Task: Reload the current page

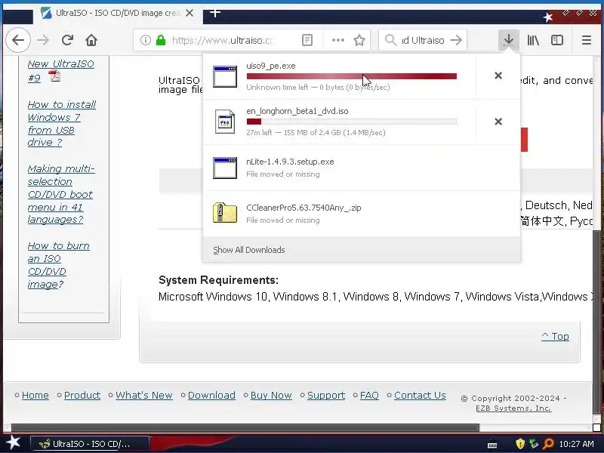Action: click(67, 40)
